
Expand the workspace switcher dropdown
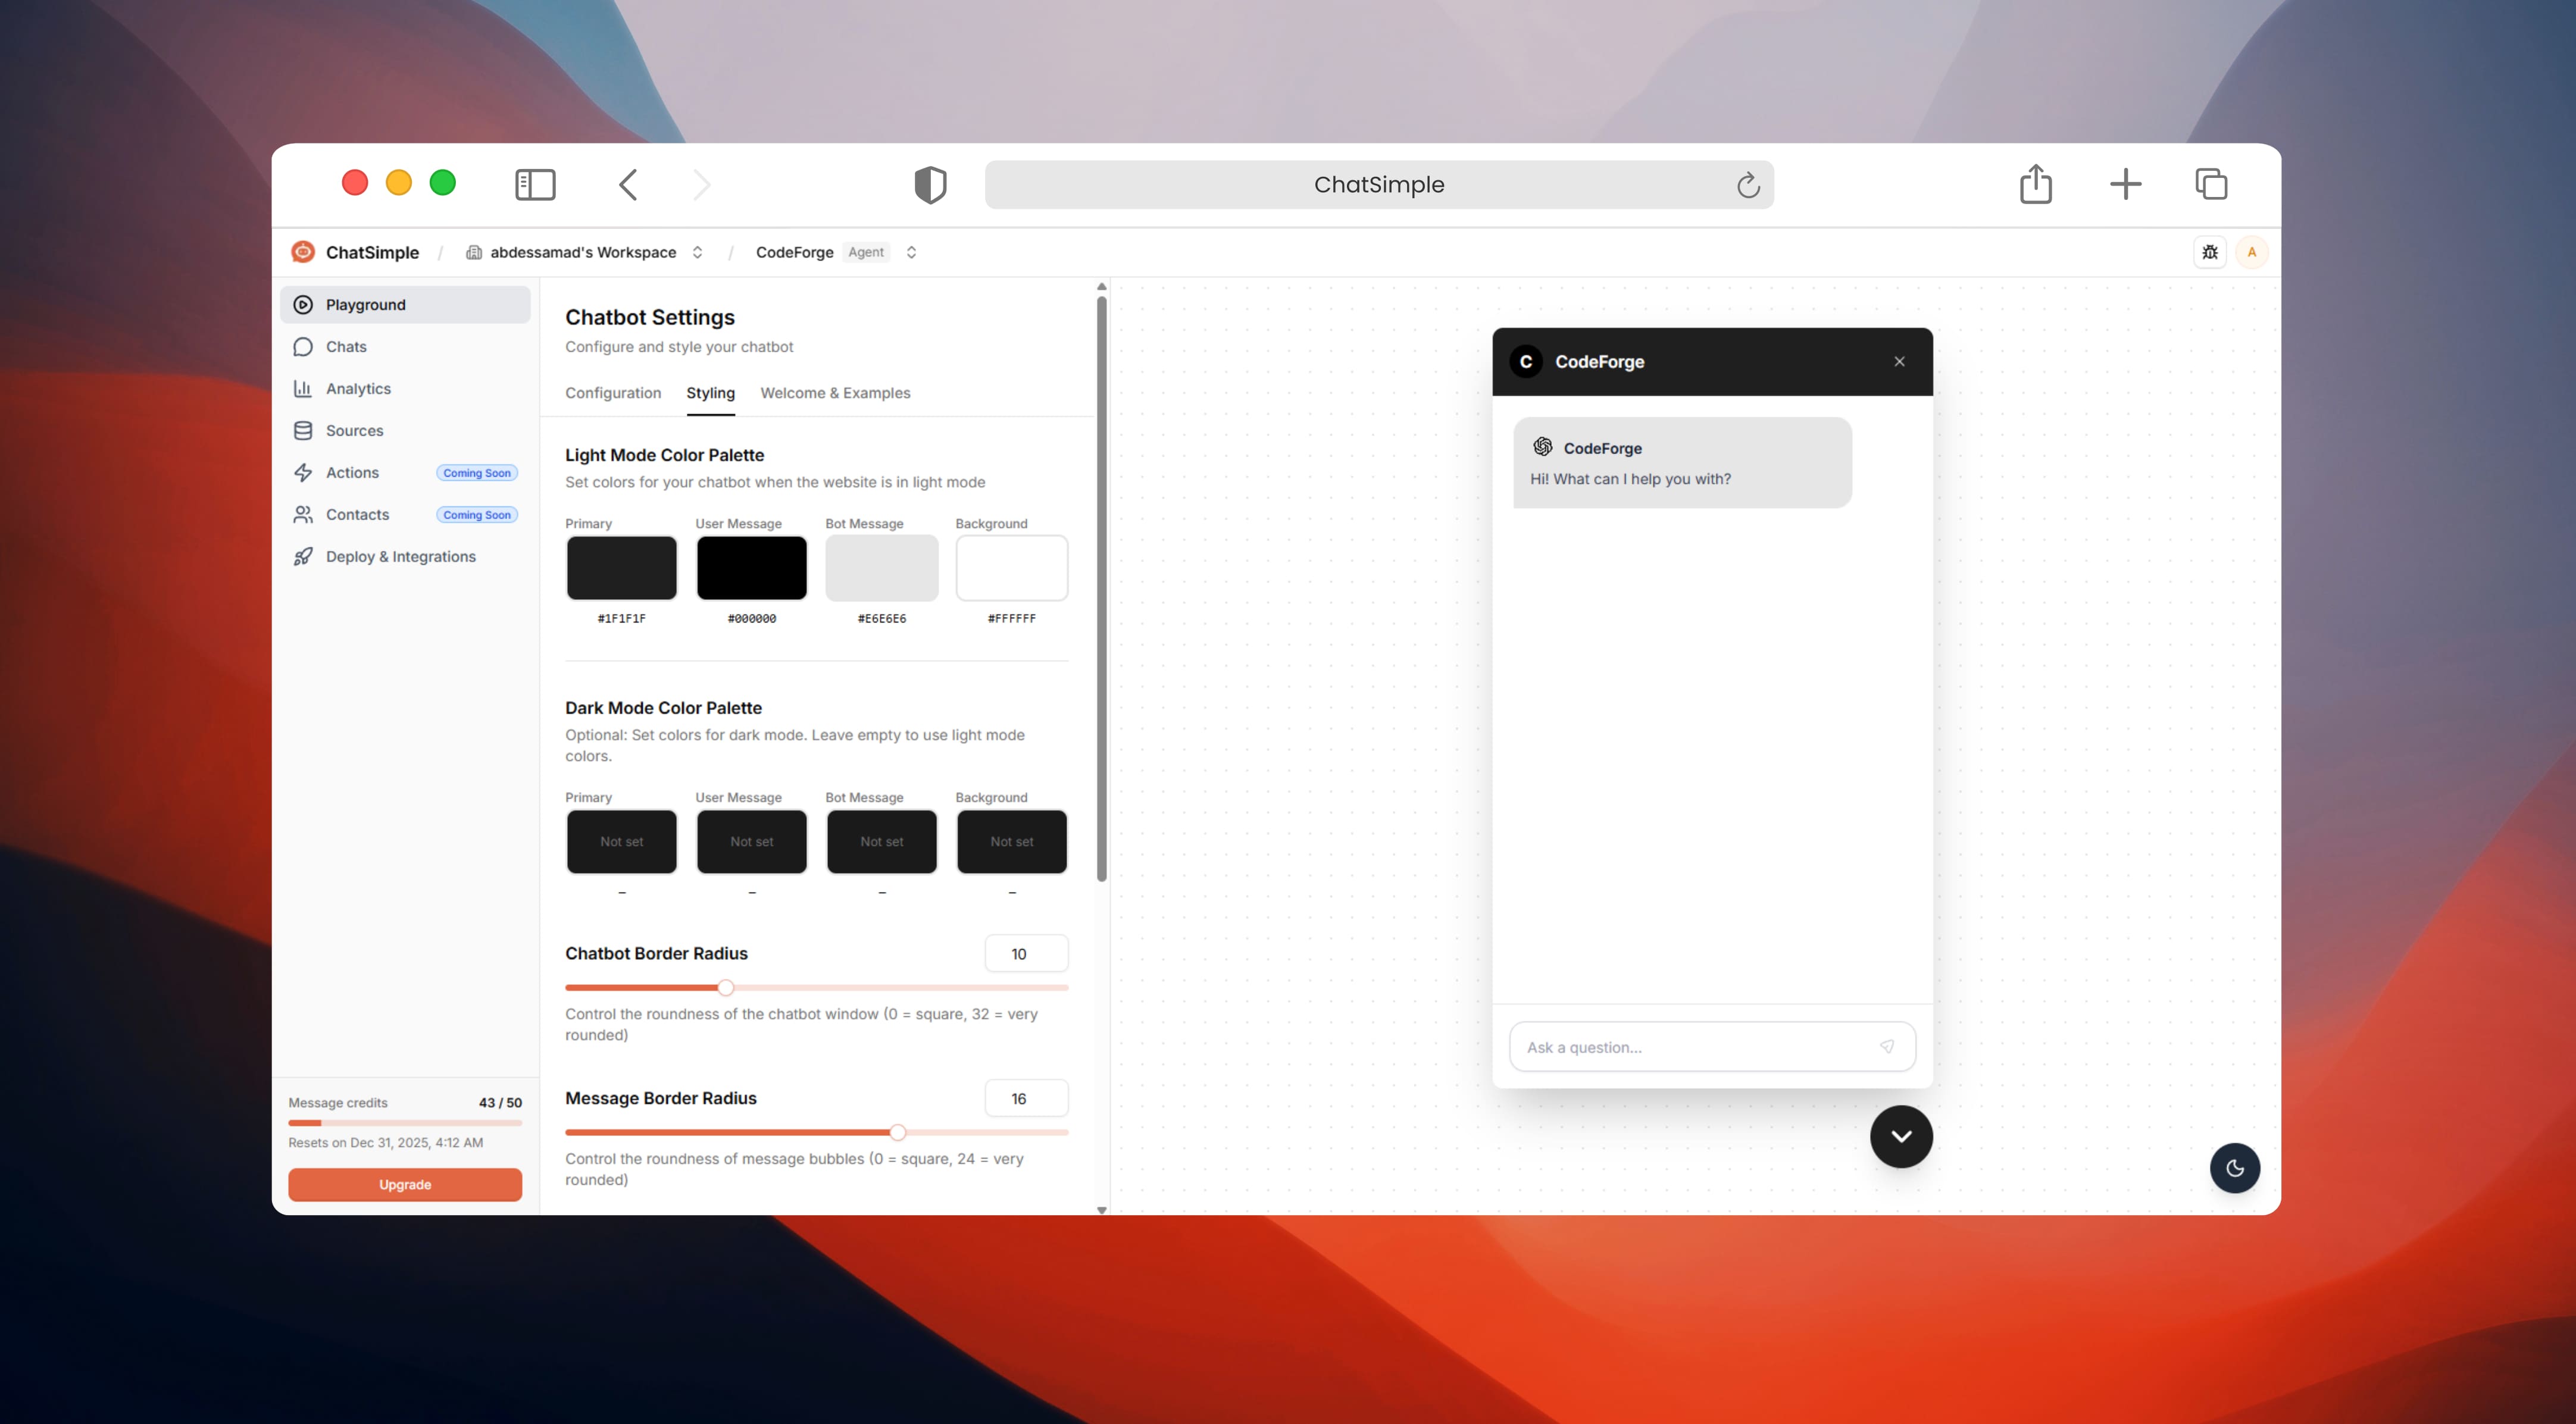coord(697,252)
